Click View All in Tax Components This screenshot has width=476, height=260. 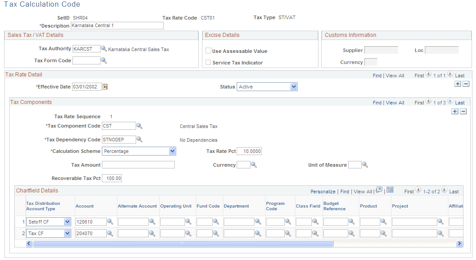point(395,102)
